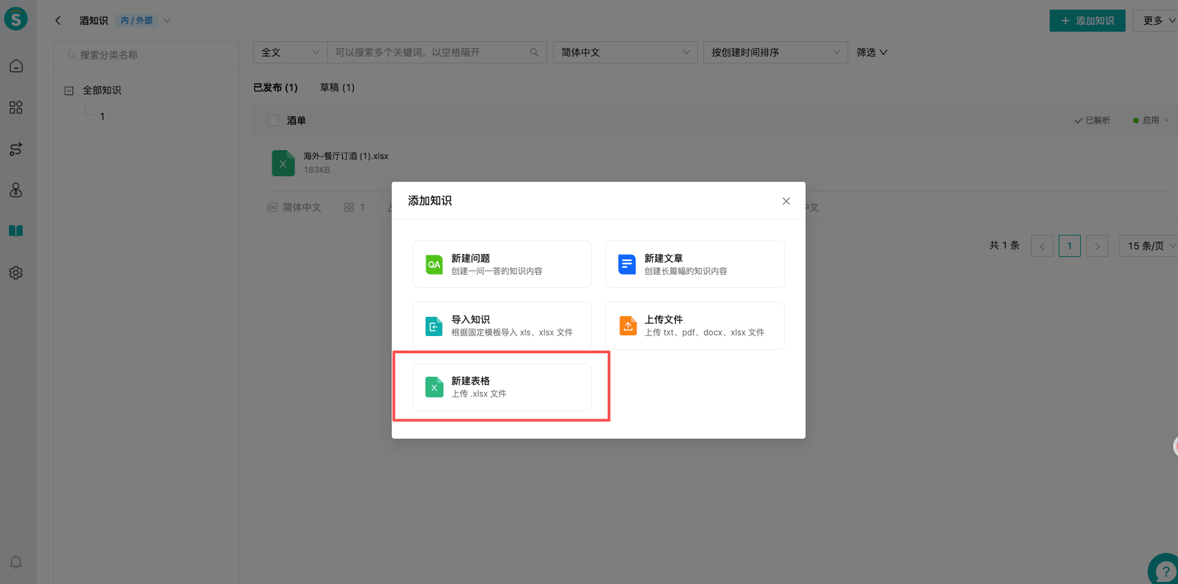This screenshot has width=1178, height=584.
Task: Open the 按创建时间排序 sort dropdown
Action: [776, 52]
